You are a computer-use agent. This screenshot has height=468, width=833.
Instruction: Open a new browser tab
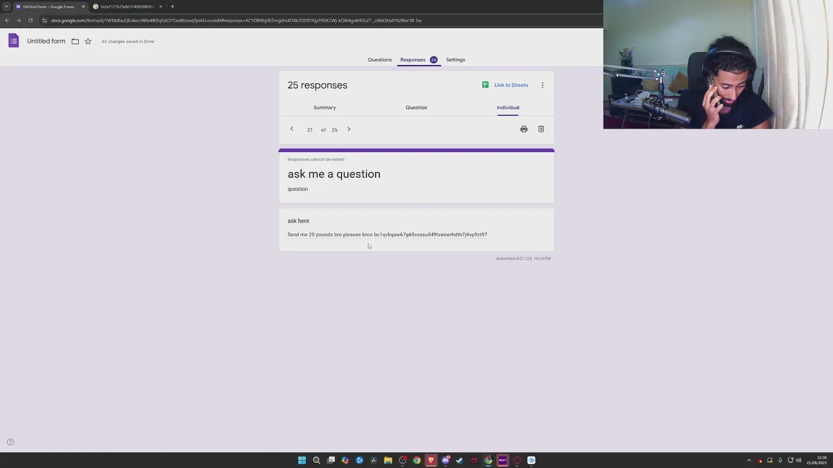click(x=172, y=6)
